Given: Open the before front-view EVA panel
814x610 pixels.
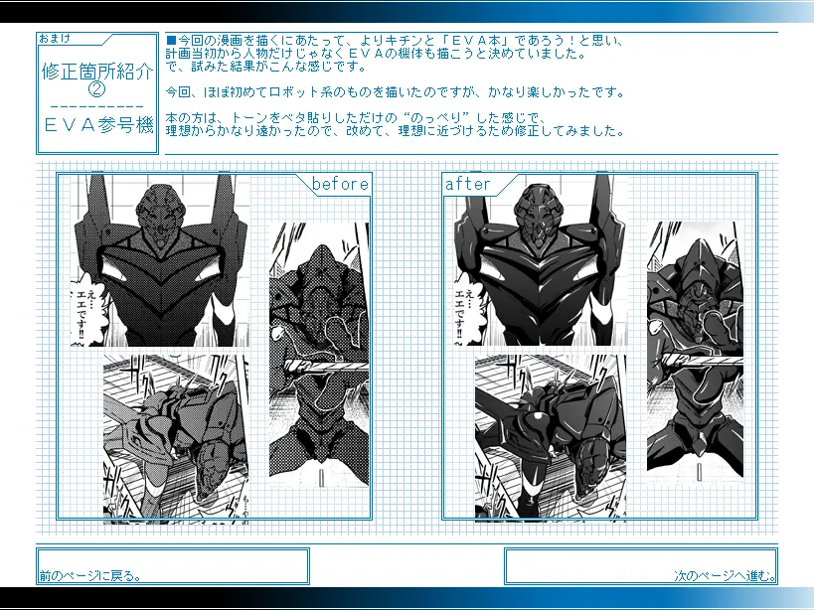Looking at the screenshot, I should (160, 260).
